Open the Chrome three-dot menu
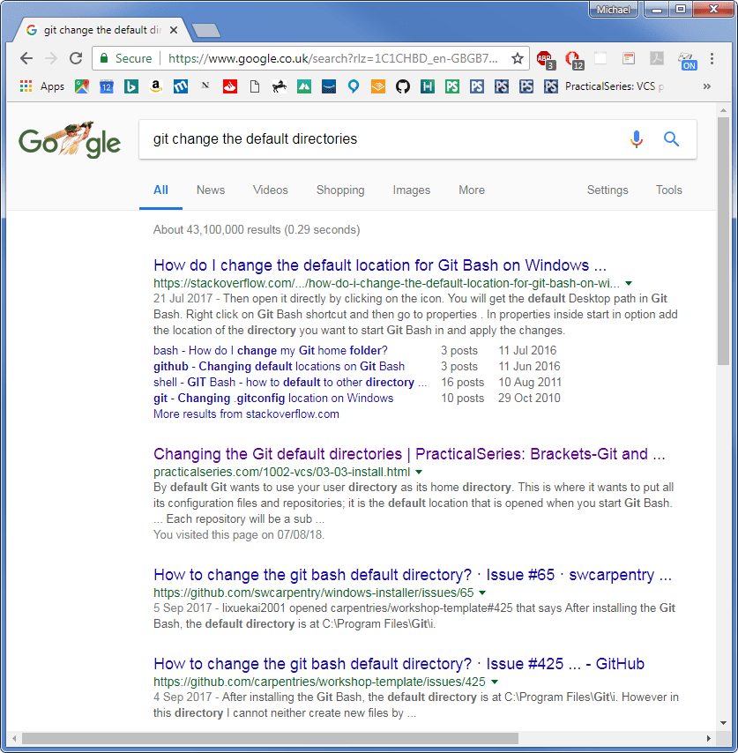738x753 pixels. pyautogui.click(x=712, y=58)
